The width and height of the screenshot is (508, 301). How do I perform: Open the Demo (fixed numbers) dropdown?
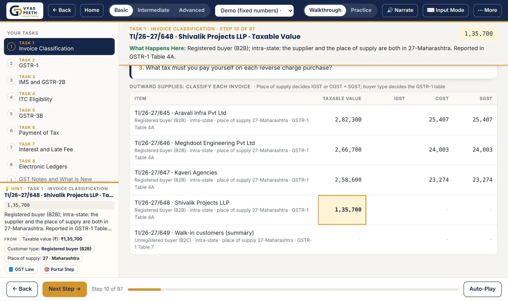click(254, 11)
